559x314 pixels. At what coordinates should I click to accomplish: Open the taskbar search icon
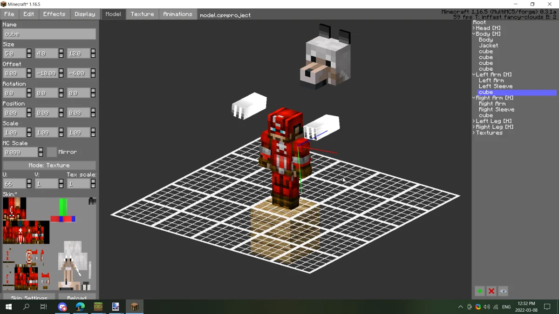pos(26,307)
